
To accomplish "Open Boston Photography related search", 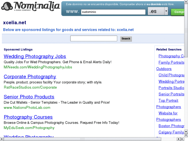I will 171,126.
